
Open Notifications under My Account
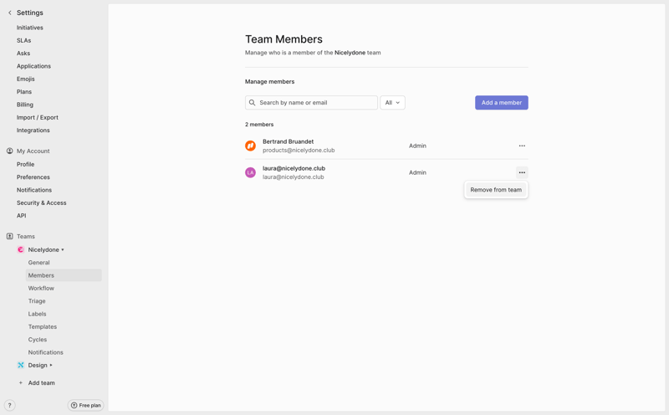pyautogui.click(x=34, y=190)
